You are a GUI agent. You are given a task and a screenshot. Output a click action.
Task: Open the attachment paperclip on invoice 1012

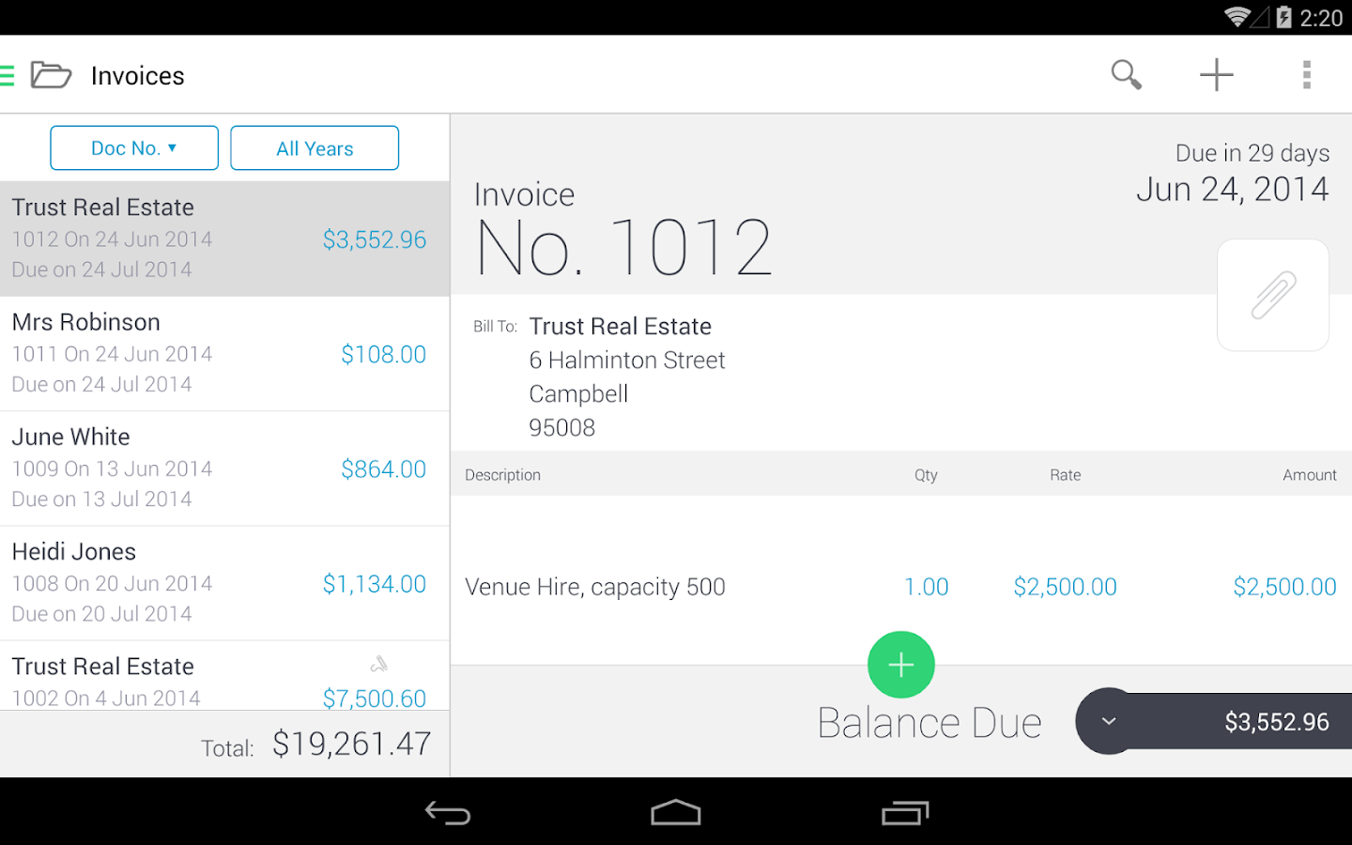click(x=1272, y=295)
